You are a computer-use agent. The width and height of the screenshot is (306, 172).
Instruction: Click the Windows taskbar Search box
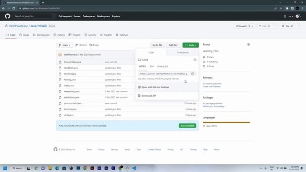click(17, 168)
